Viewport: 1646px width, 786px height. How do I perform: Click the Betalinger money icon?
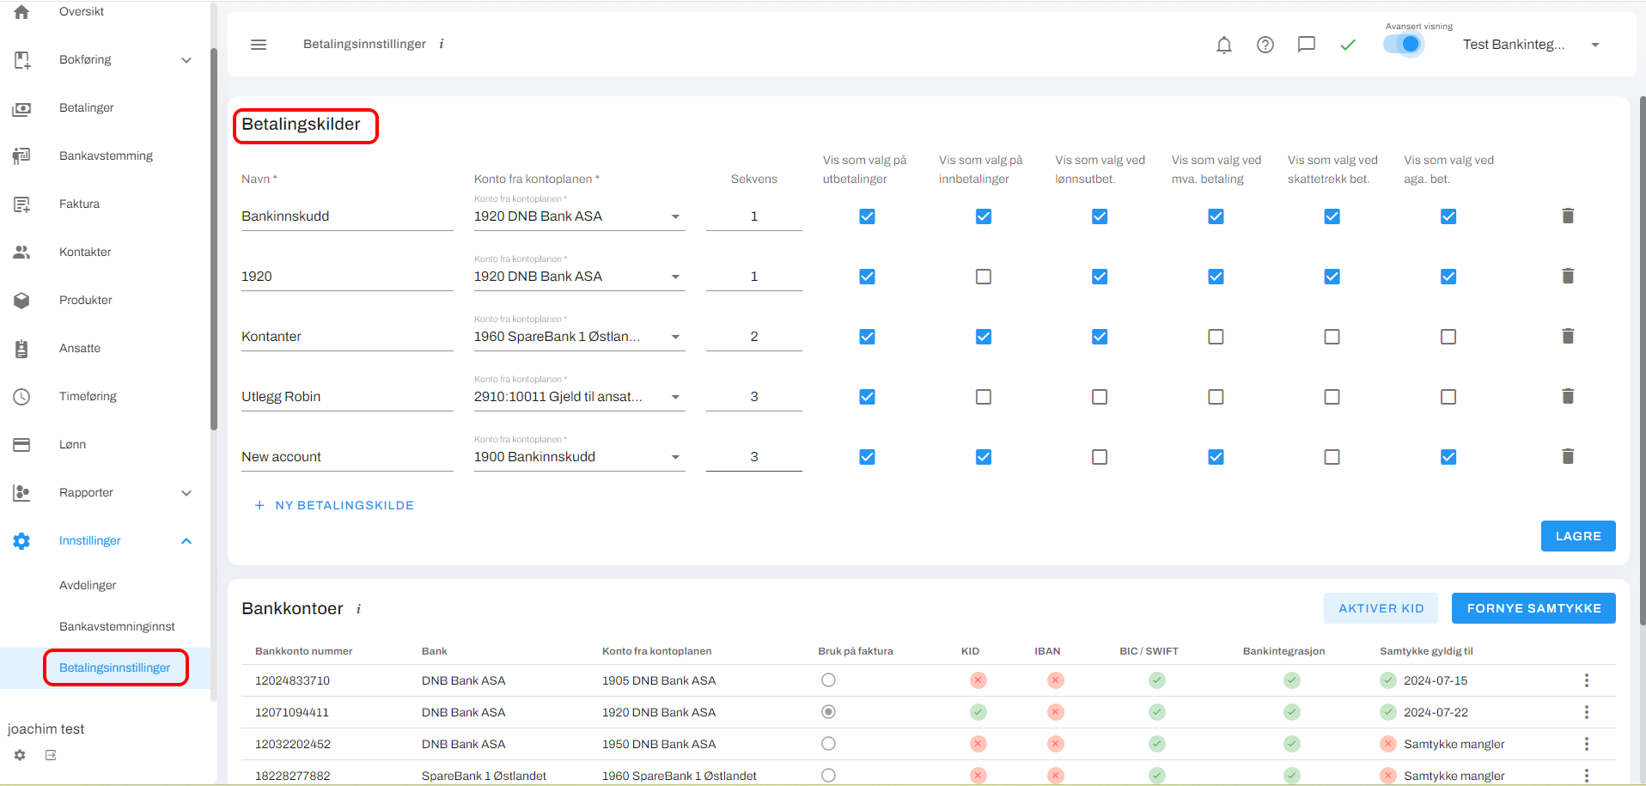point(21,108)
